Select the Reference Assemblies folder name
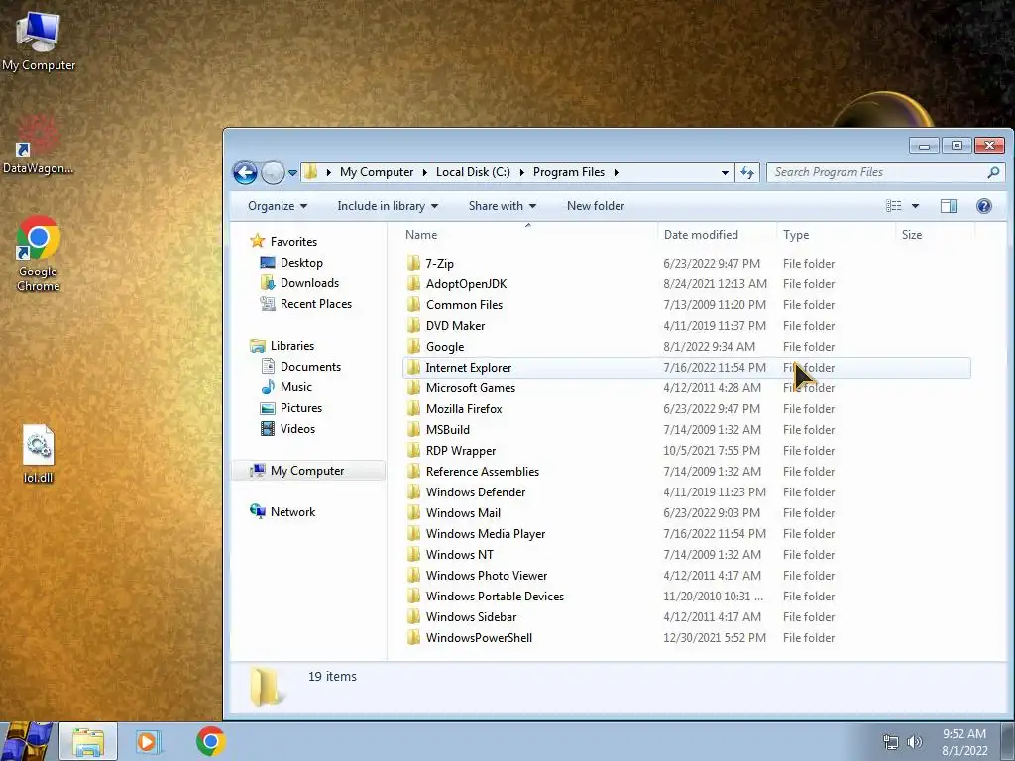 (483, 471)
